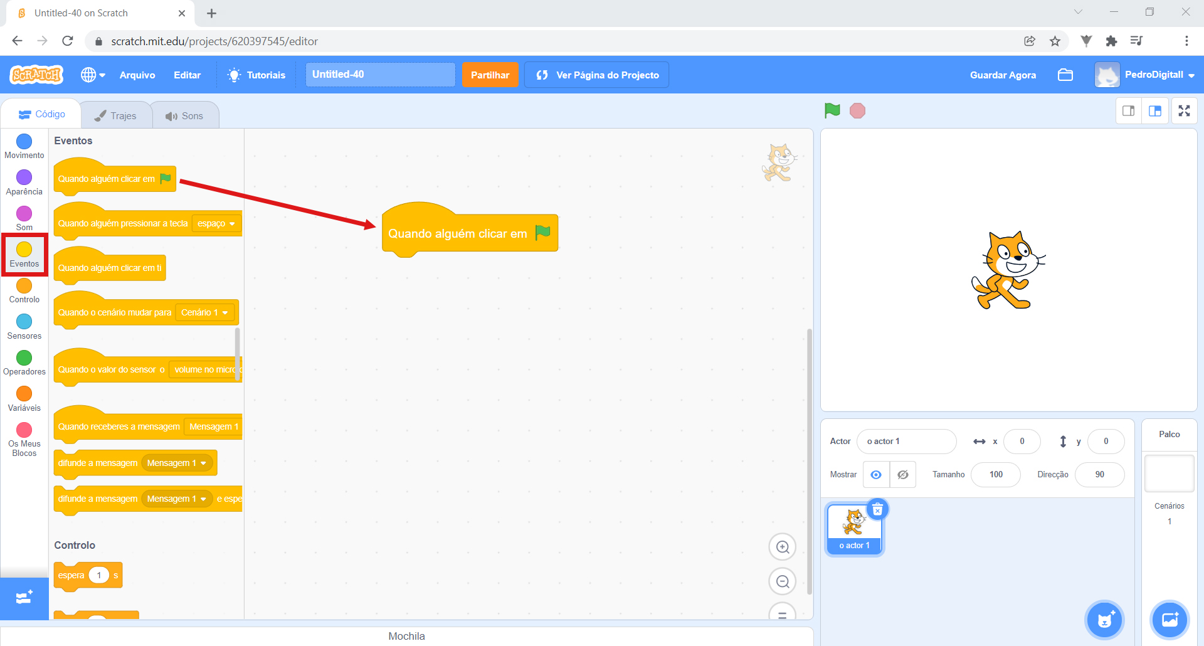Reload the page in browser
Viewport: 1204px width, 646px height.
coord(68,41)
